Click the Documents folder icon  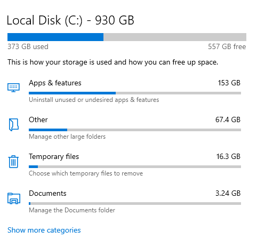point(14,198)
